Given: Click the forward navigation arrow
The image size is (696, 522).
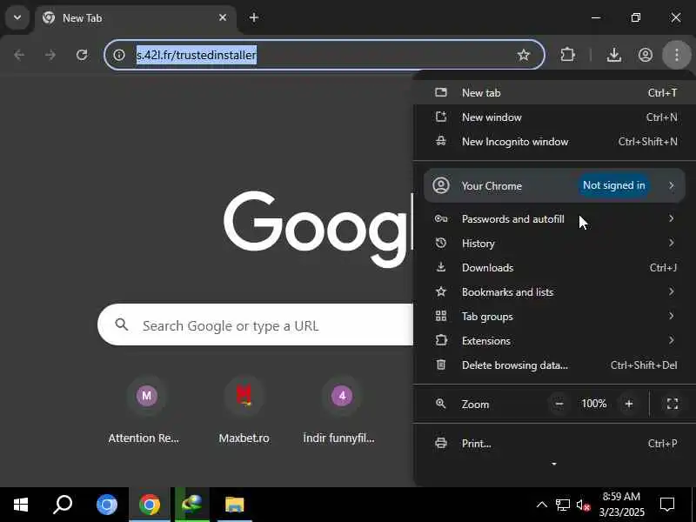Looking at the screenshot, I should pyautogui.click(x=50, y=55).
